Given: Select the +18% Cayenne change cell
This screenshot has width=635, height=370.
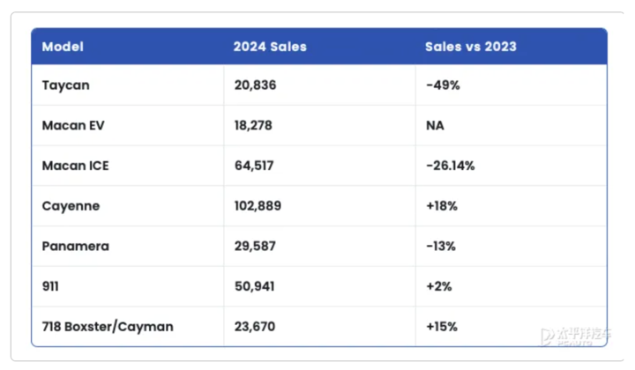Looking at the screenshot, I should (x=440, y=206).
